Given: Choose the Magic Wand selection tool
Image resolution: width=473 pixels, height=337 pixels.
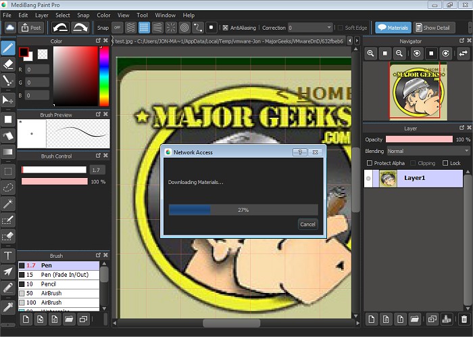Looking at the screenshot, I should 9,203.
